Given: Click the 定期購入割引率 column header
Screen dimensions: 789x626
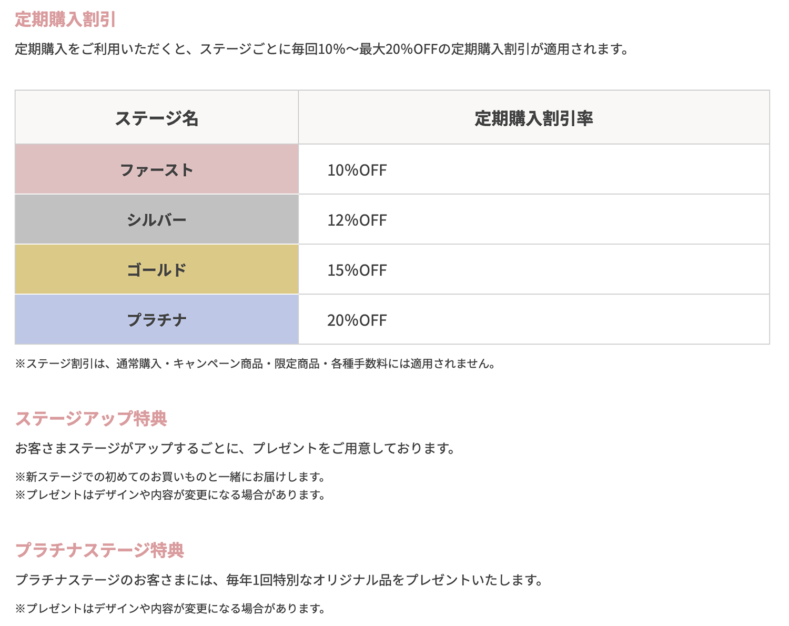Looking at the screenshot, I should (x=533, y=118).
